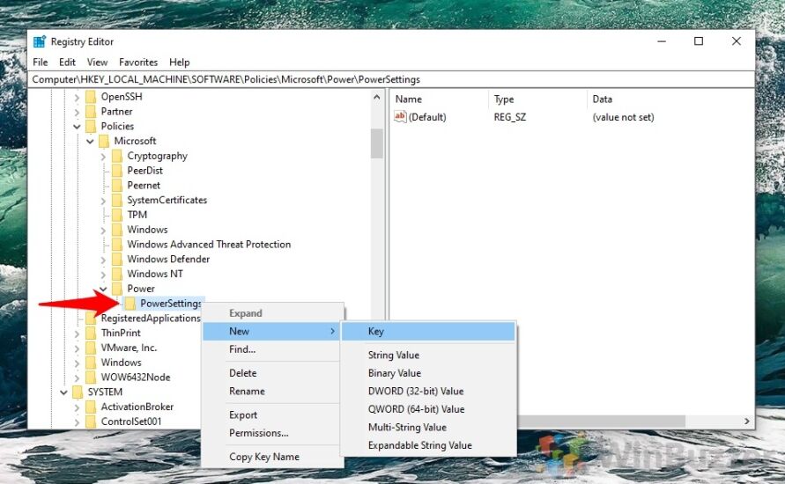
Task: Select Export in the context menu
Action: point(270,415)
